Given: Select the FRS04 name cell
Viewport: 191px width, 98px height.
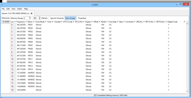Looking at the screenshot, I should point(30,35).
